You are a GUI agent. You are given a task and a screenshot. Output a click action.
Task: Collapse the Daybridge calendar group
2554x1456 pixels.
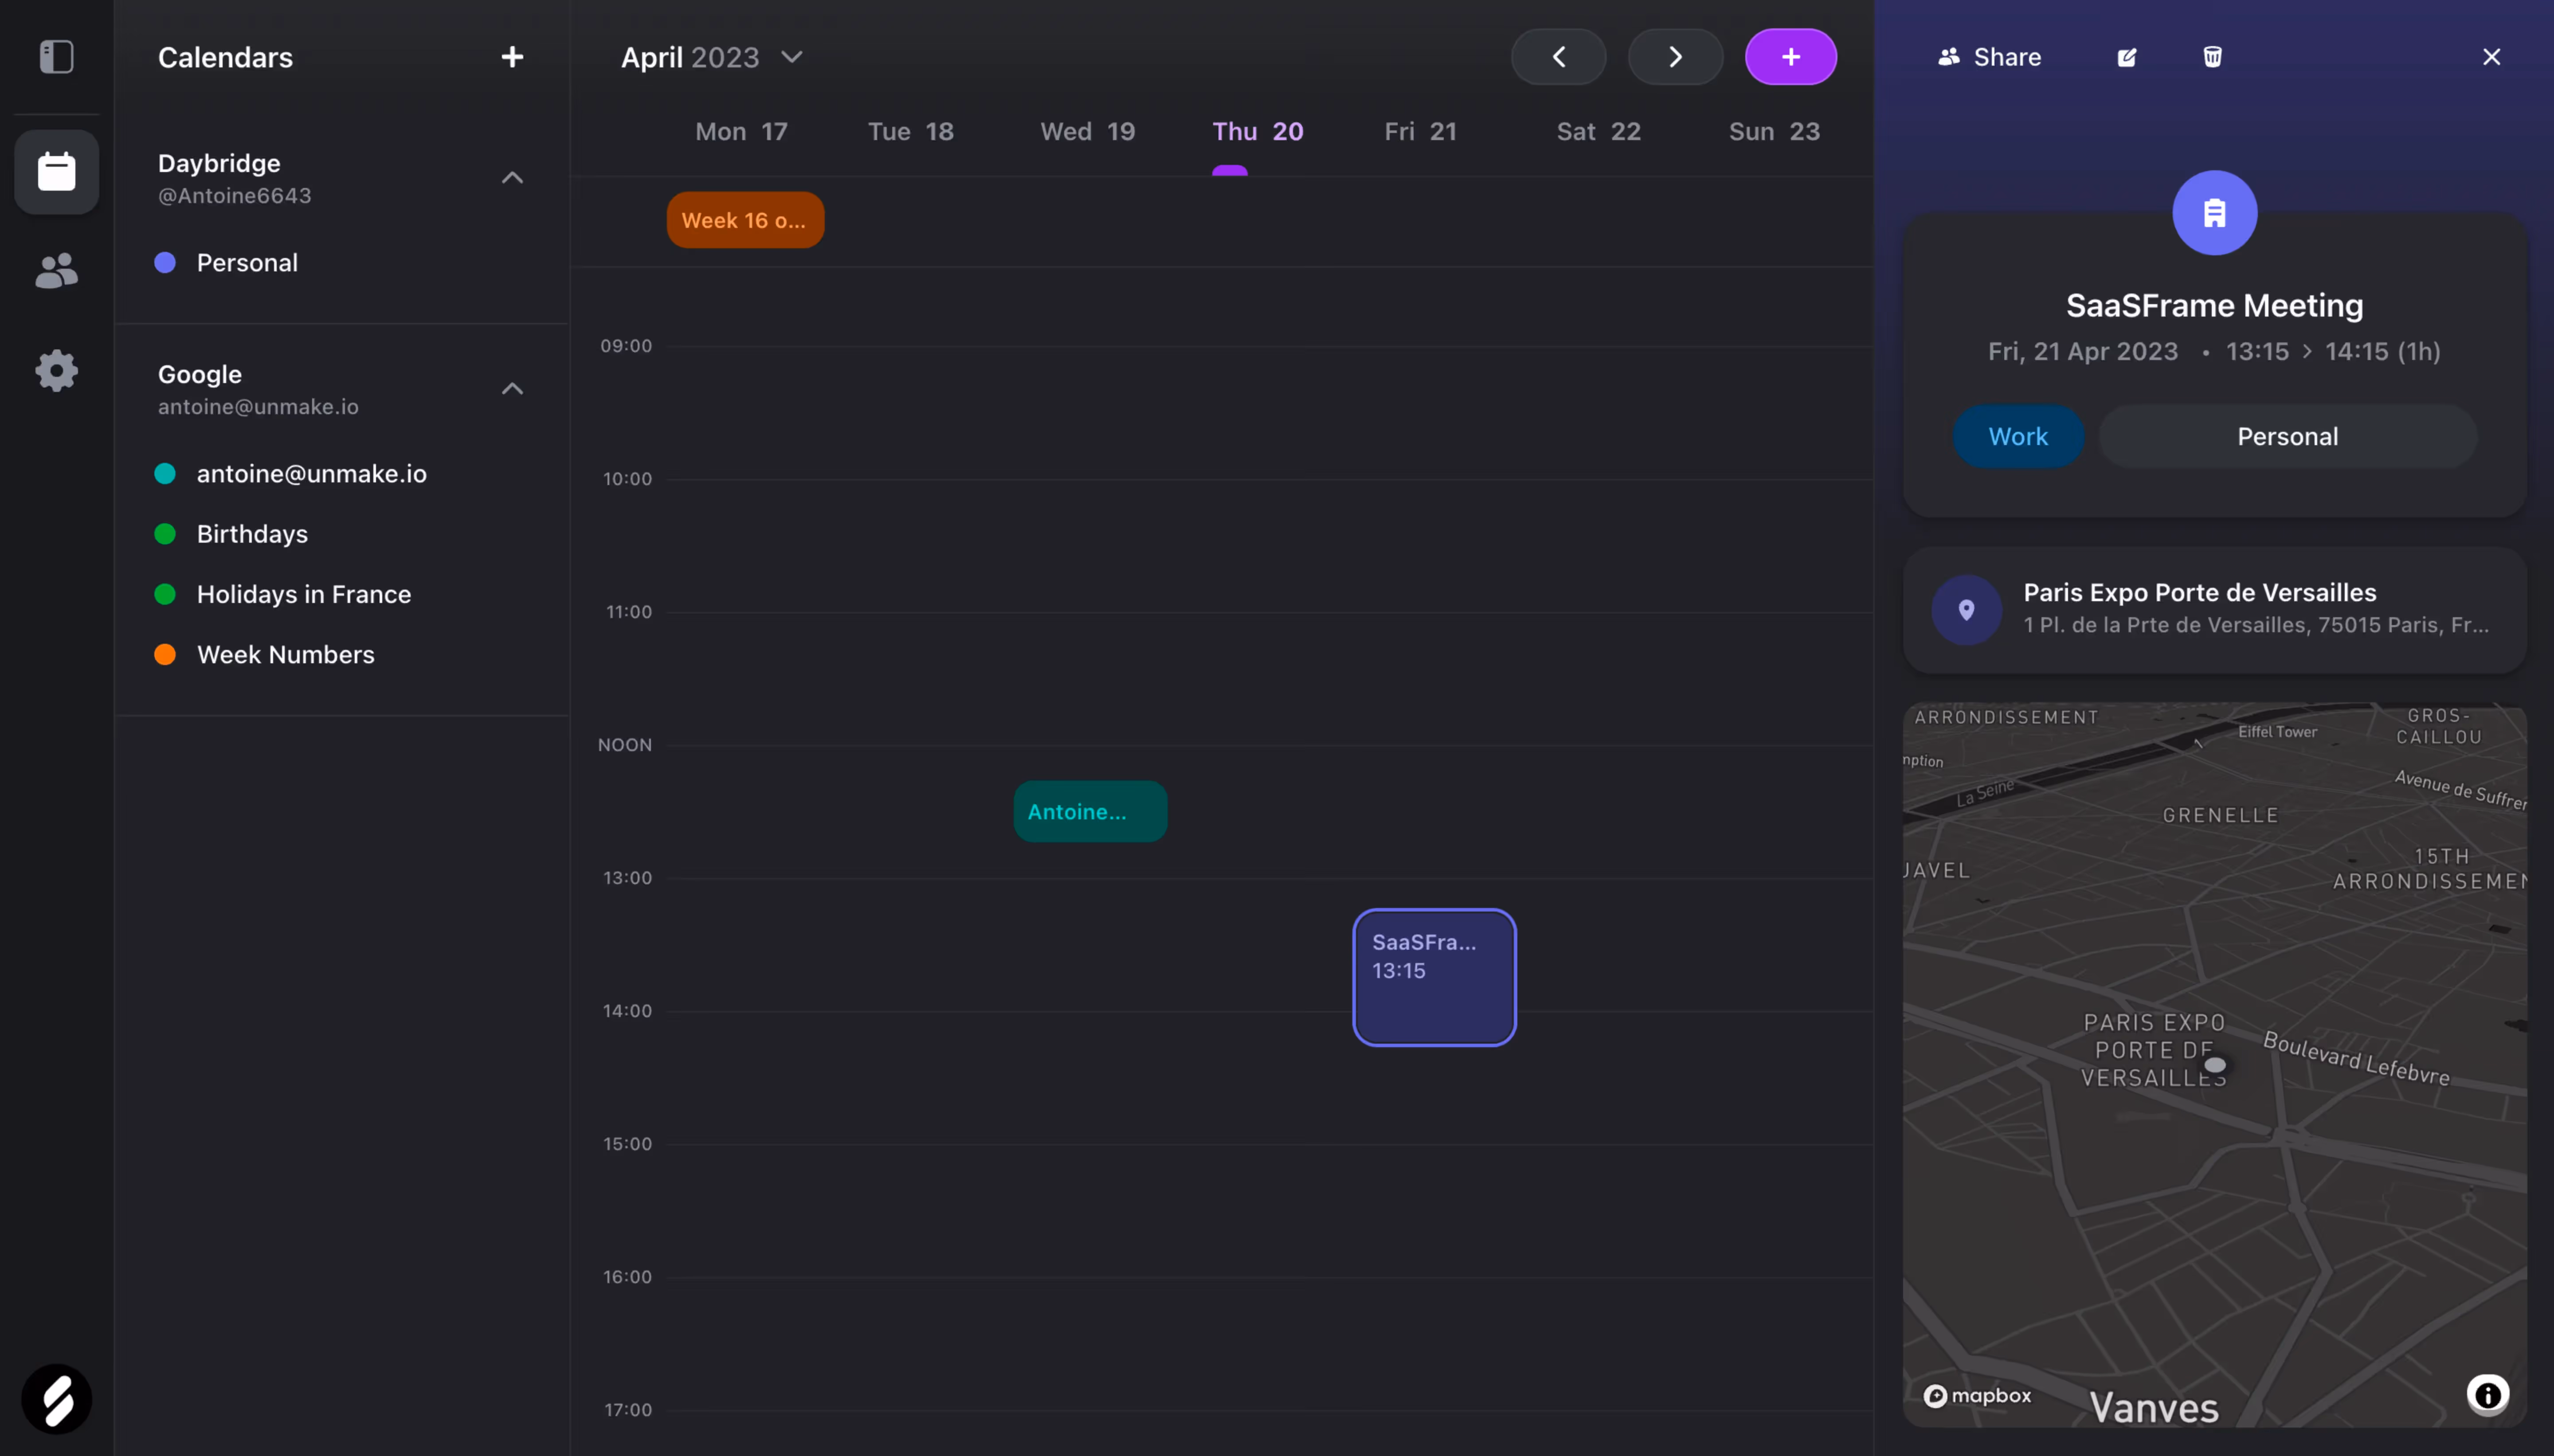point(512,178)
